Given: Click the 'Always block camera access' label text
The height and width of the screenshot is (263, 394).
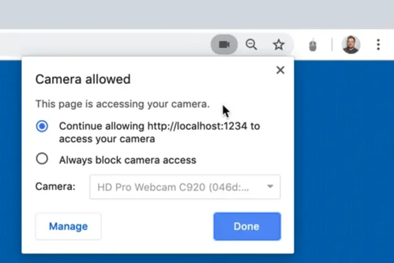Looking at the screenshot, I should tap(127, 160).
